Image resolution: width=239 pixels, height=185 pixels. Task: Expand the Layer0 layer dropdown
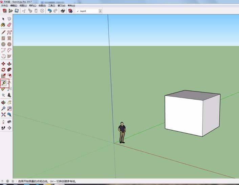(x=100, y=11)
